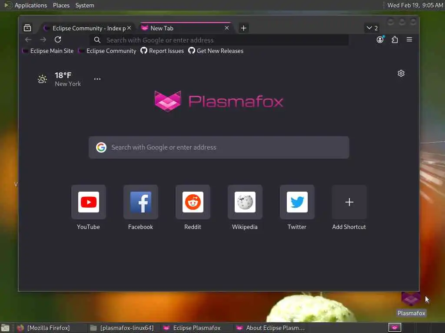Viewport: 445px width, 333px height.
Task: Open Get New Releases bookmark
Action: pyautogui.click(x=216, y=51)
